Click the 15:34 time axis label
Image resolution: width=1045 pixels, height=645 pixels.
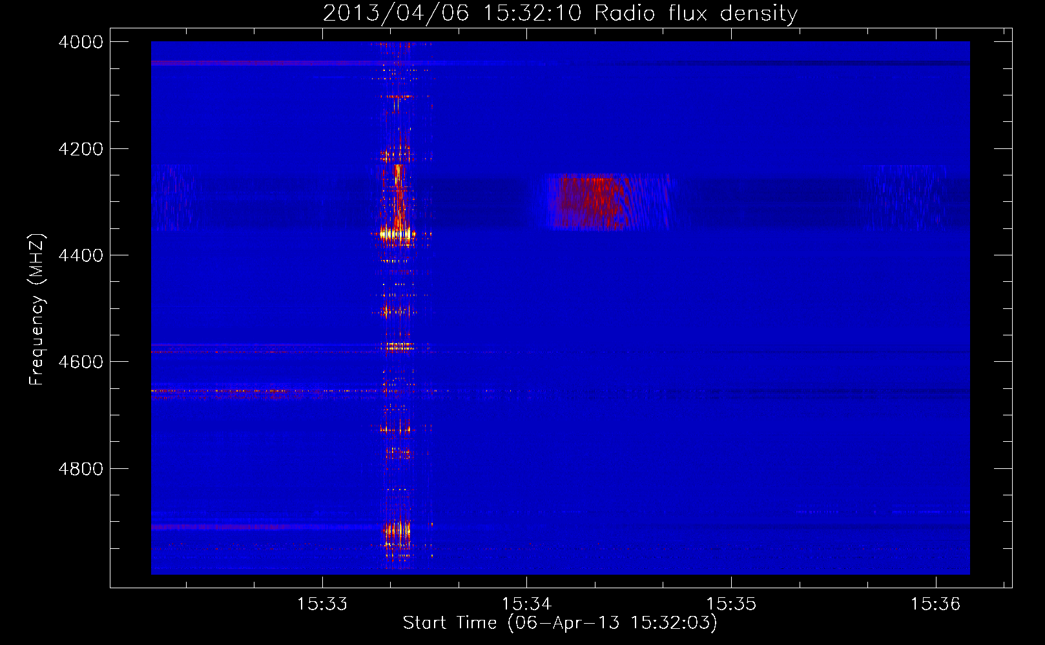click(526, 604)
